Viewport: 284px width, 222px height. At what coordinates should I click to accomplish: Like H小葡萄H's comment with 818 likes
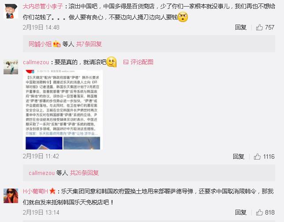[259, 212]
